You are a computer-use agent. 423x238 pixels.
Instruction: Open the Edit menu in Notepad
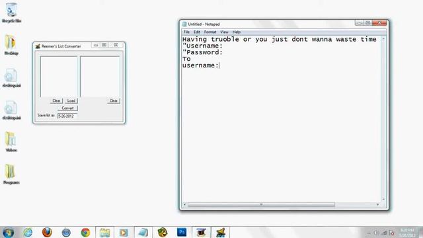[197, 32]
